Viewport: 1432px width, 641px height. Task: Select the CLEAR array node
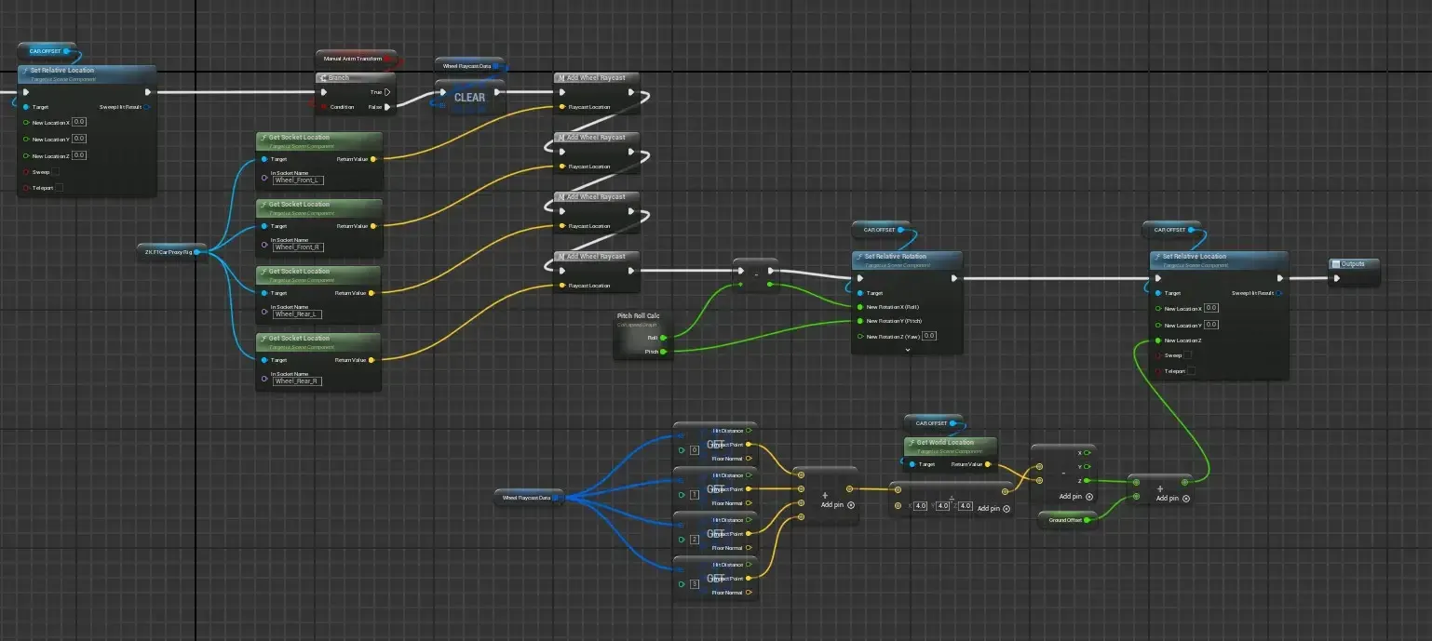470,97
